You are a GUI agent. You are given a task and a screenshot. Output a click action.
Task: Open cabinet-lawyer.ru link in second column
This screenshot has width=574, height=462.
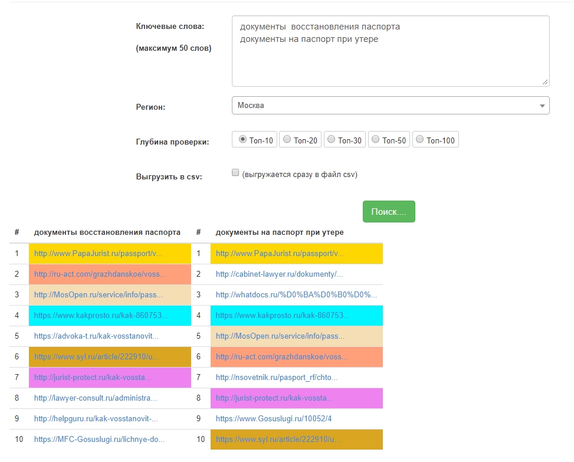coord(279,274)
